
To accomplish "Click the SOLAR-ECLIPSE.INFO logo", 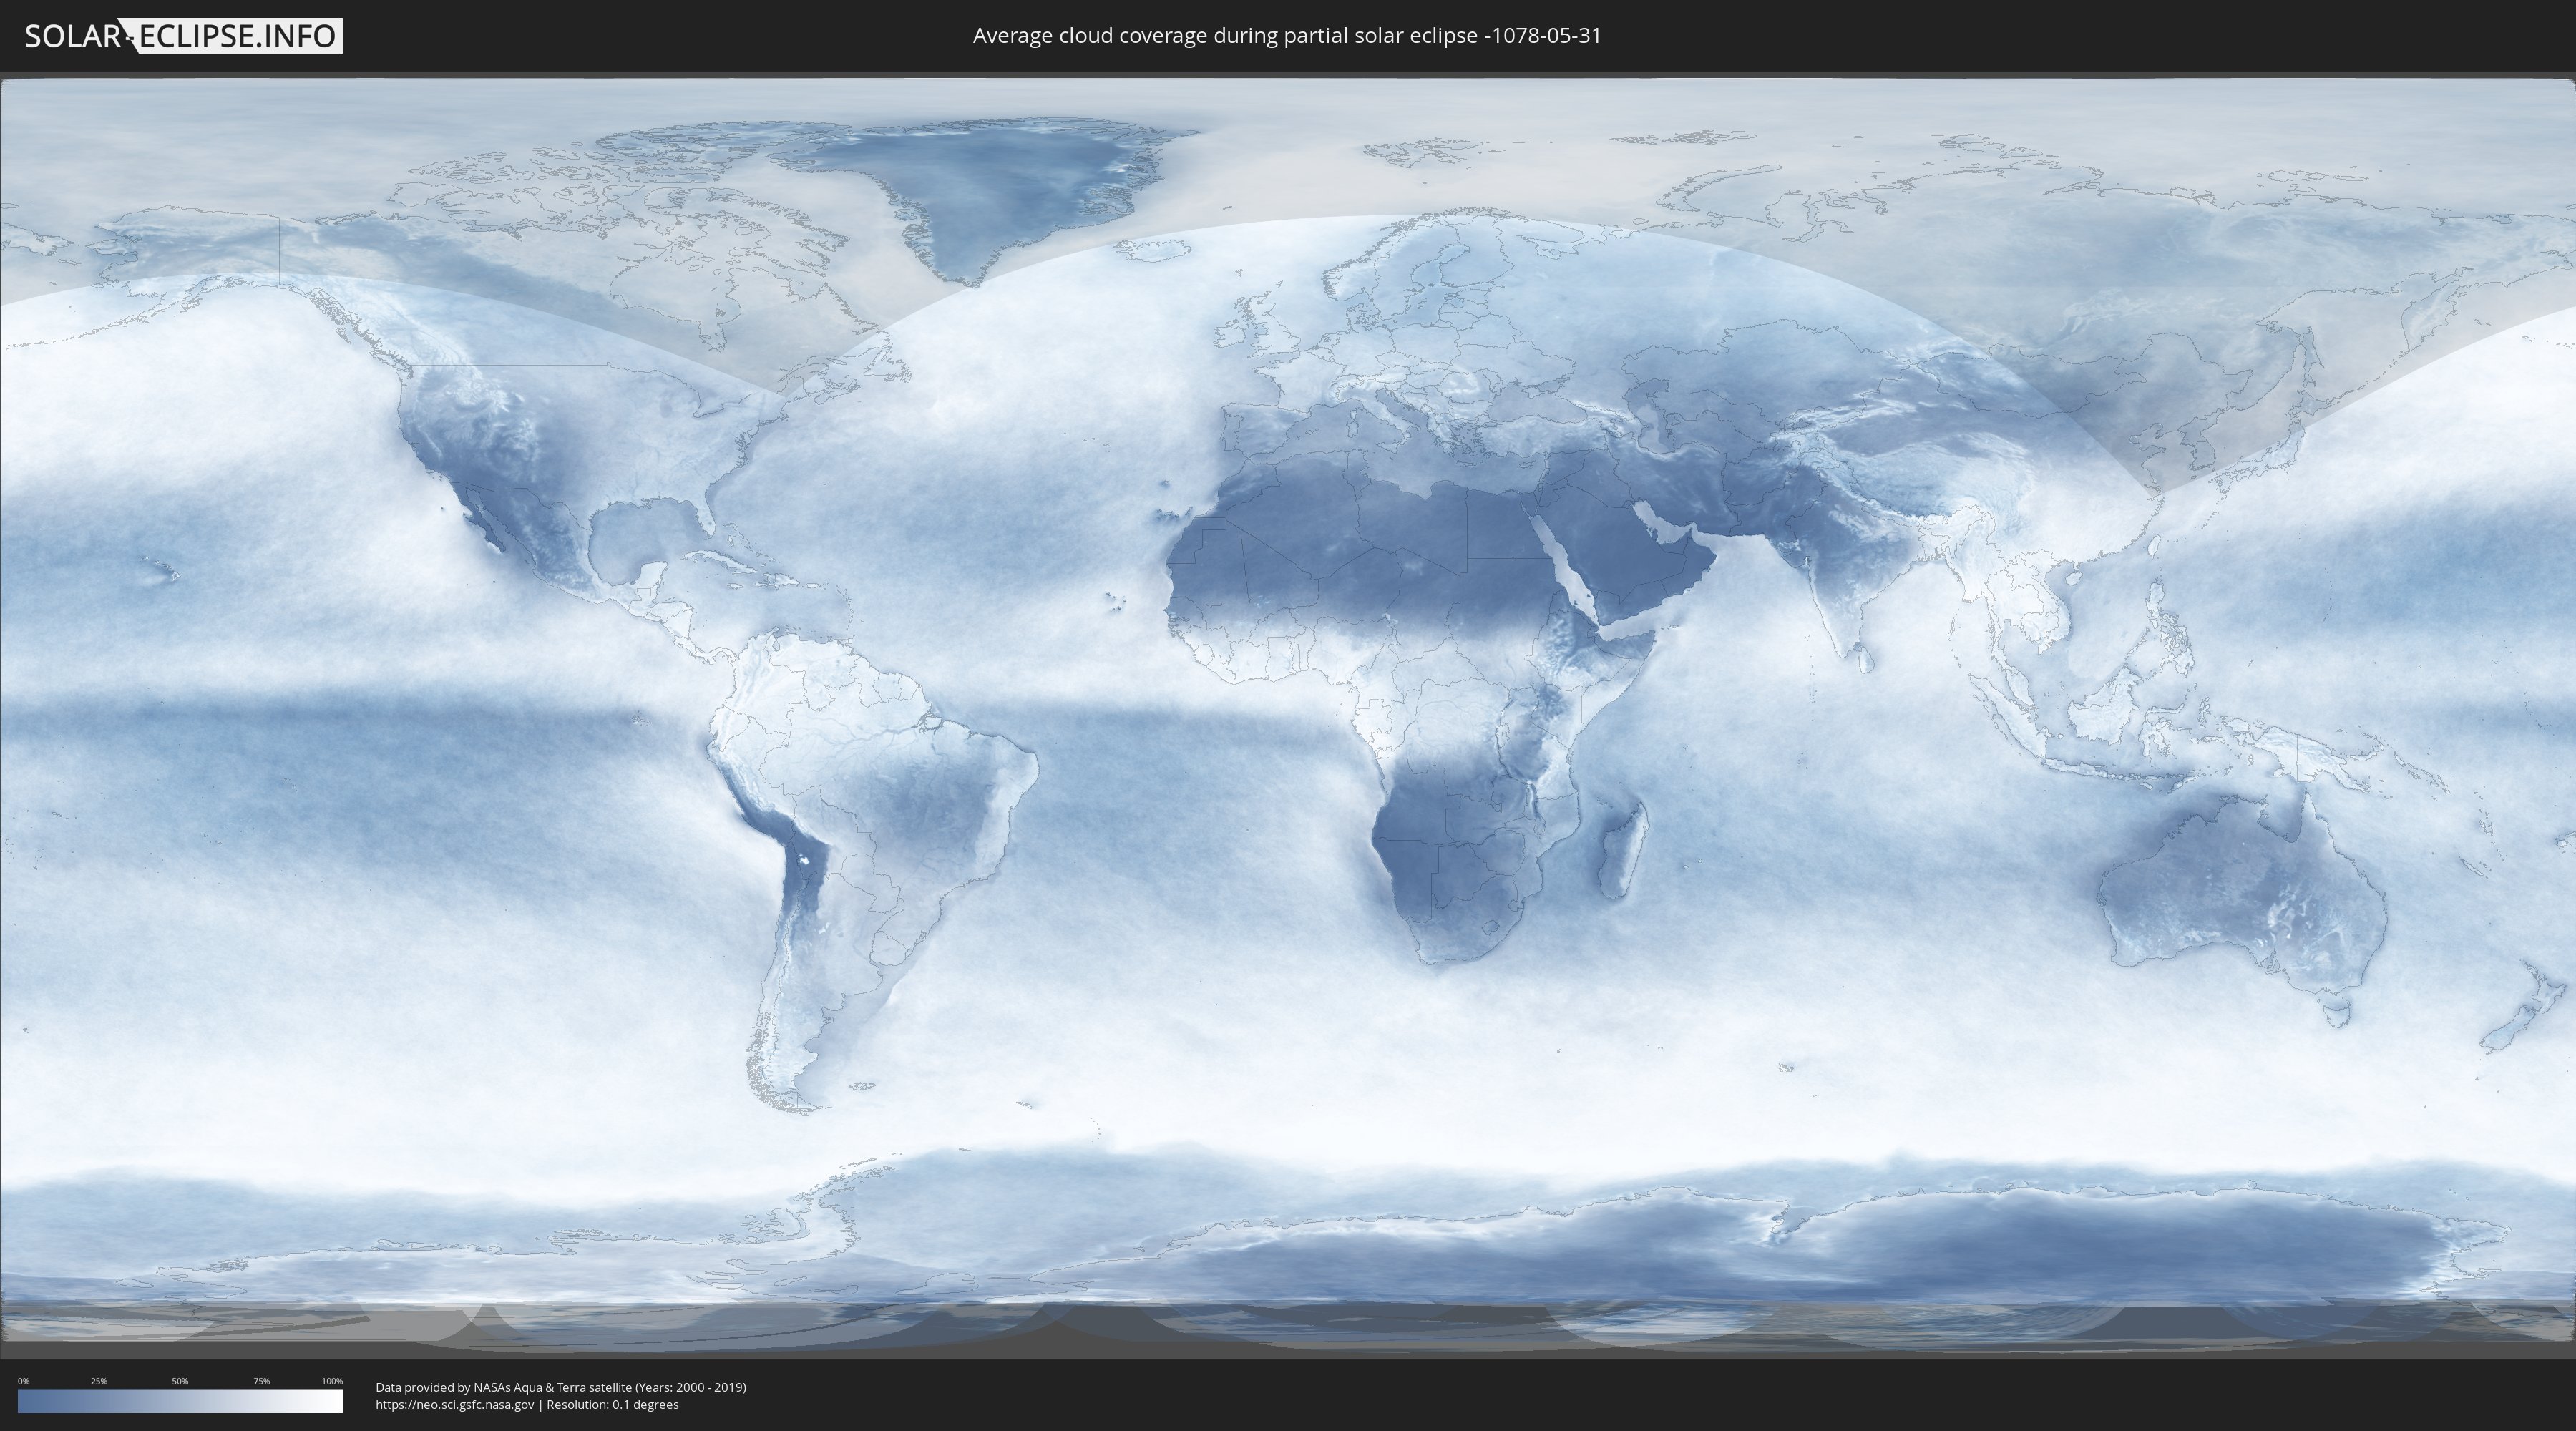I will pos(183,36).
